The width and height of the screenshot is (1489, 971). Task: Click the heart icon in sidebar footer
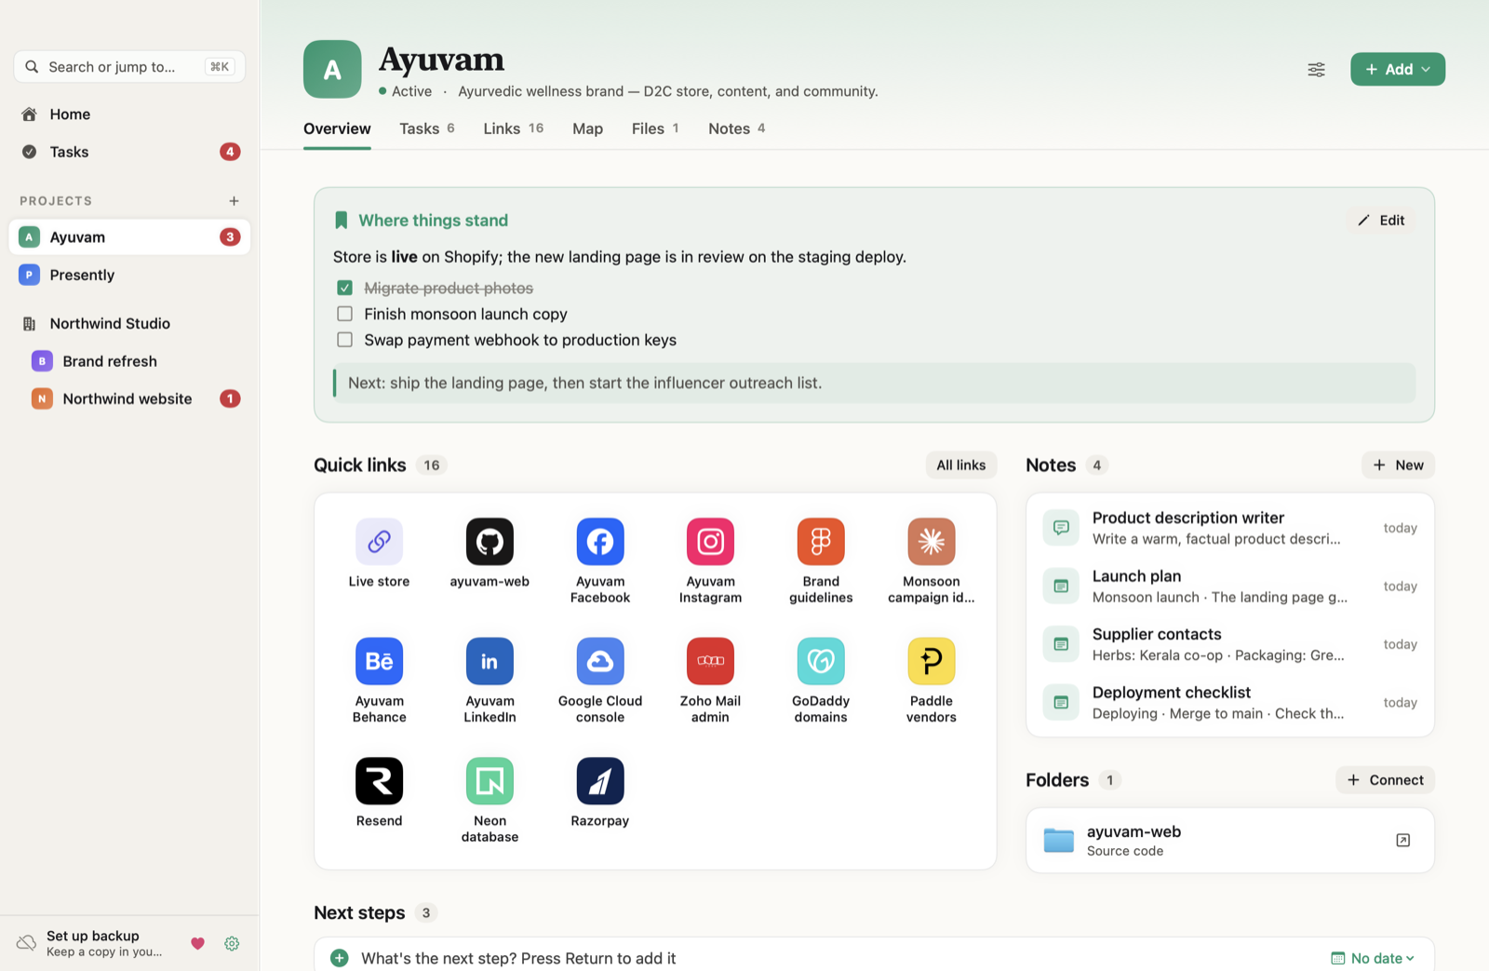click(x=197, y=943)
